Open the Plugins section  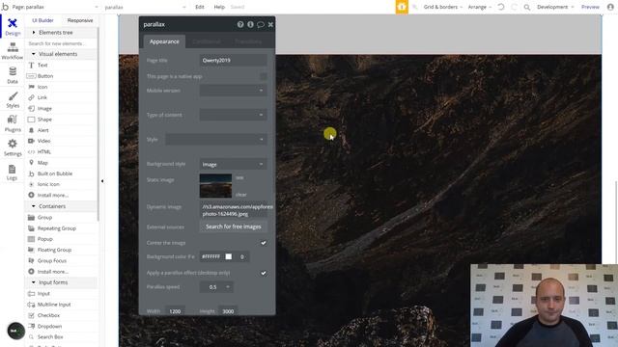tap(13, 123)
